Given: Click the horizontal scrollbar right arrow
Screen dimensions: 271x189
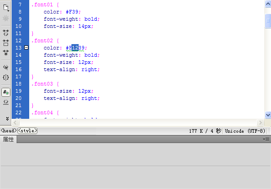Looking at the screenshot, I should pos(260,123).
